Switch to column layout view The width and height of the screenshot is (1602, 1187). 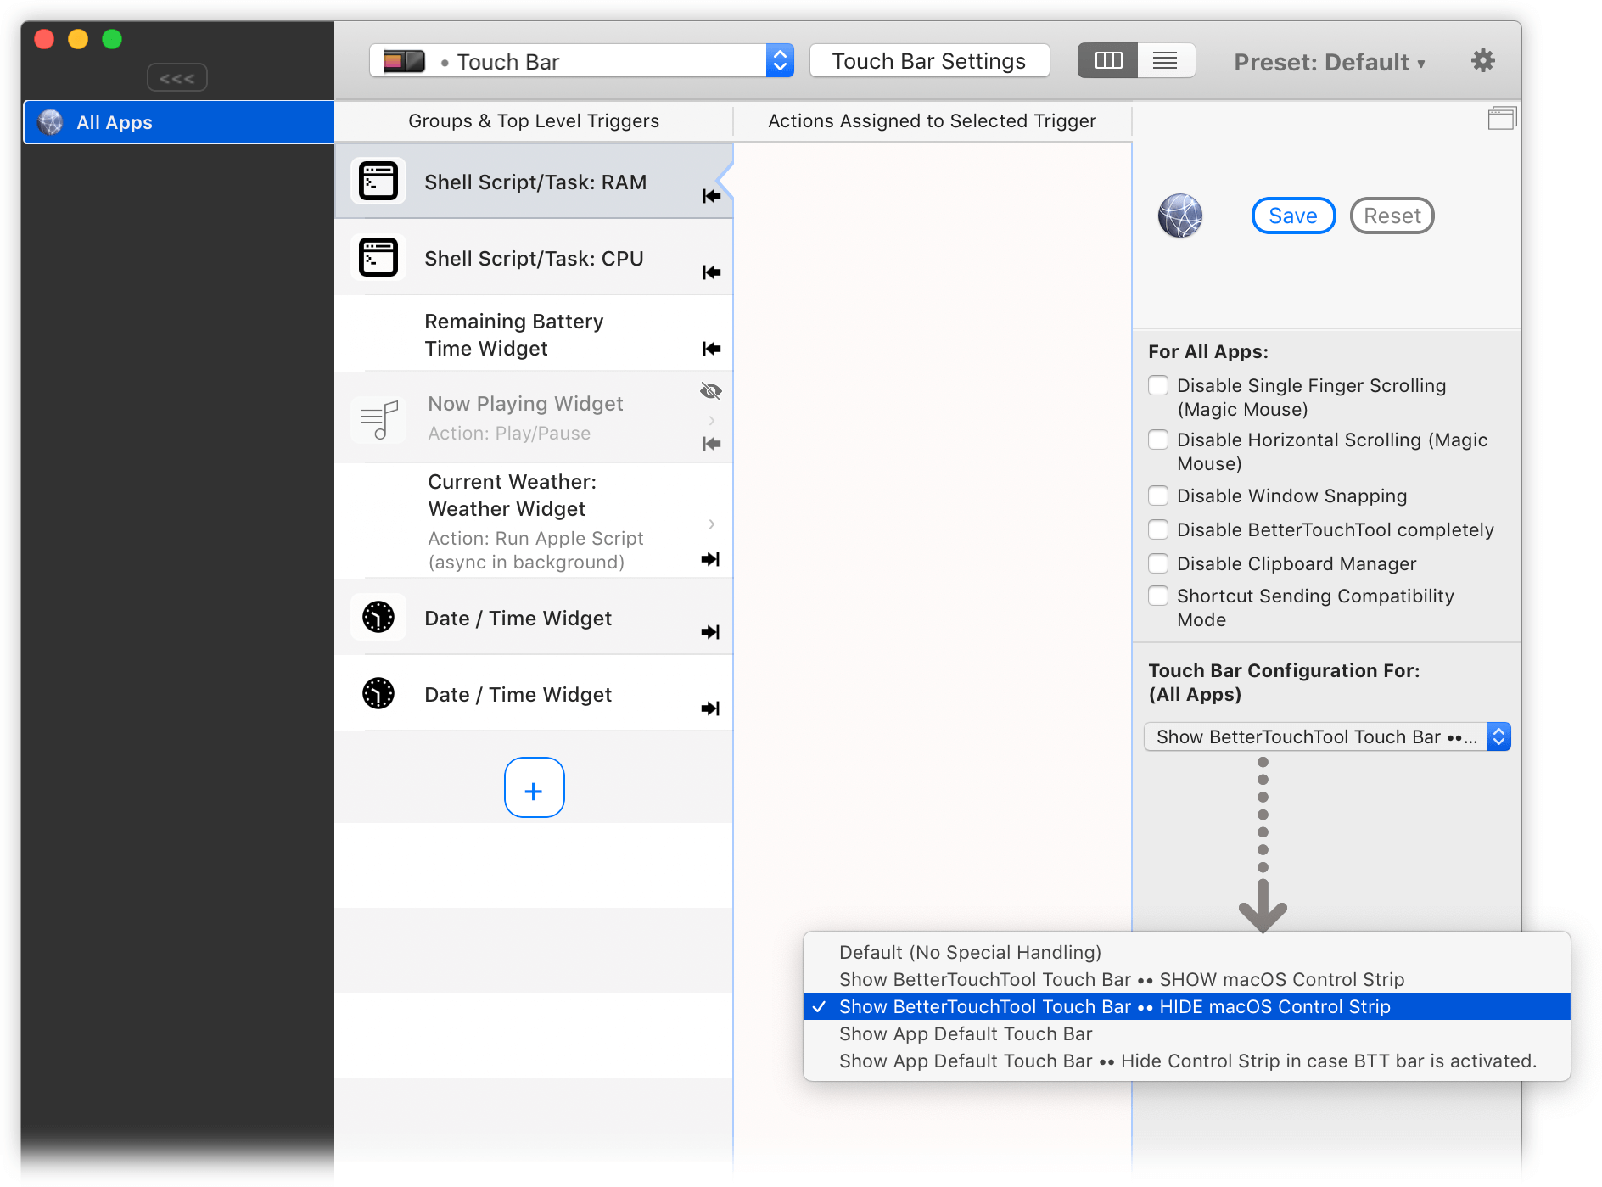1108,60
